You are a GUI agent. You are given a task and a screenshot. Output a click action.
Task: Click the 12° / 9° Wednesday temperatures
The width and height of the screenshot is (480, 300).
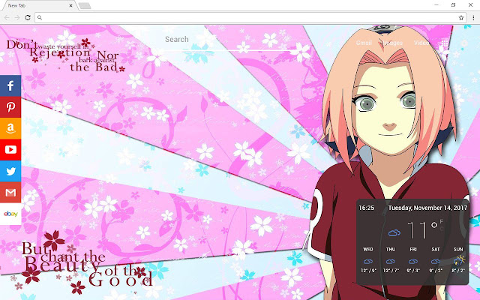pyautogui.click(x=368, y=271)
